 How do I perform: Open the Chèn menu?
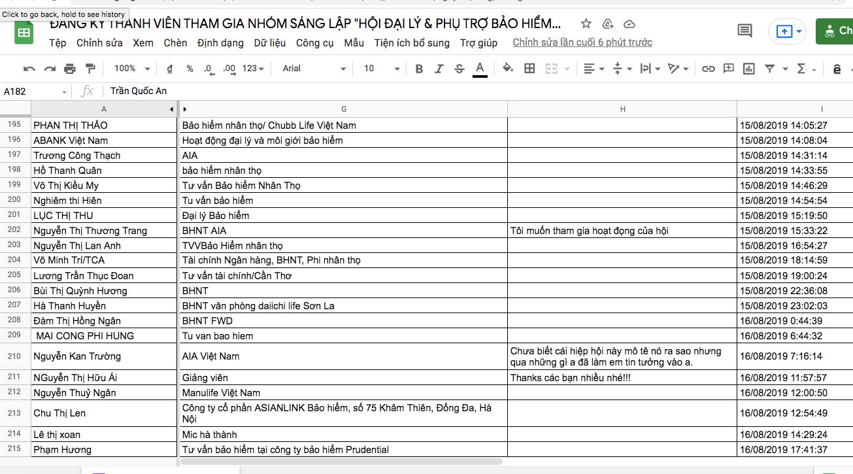tap(175, 42)
